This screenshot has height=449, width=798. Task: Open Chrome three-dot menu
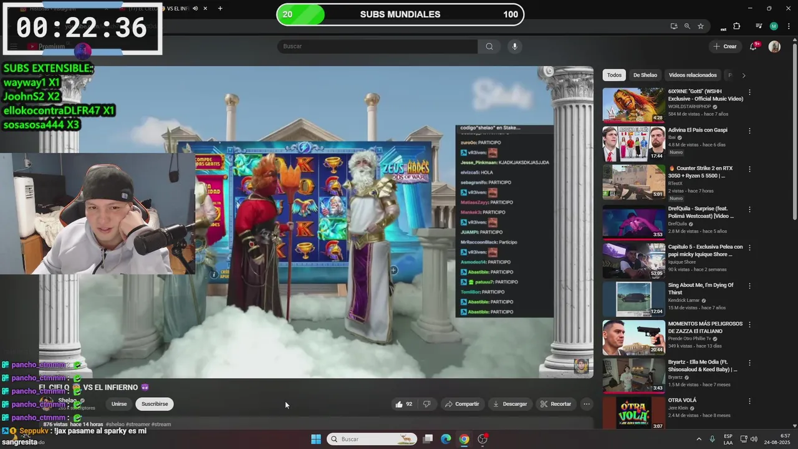789,26
